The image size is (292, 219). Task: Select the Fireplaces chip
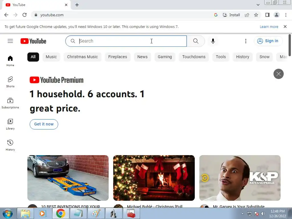tap(117, 57)
